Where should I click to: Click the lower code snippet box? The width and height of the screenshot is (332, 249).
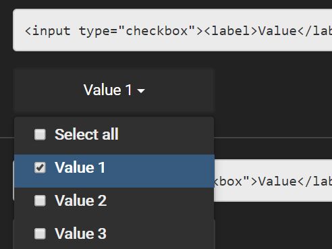(x=273, y=181)
